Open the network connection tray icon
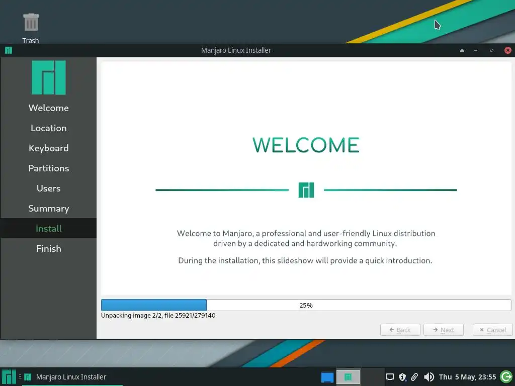The width and height of the screenshot is (515, 386). point(390,377)
